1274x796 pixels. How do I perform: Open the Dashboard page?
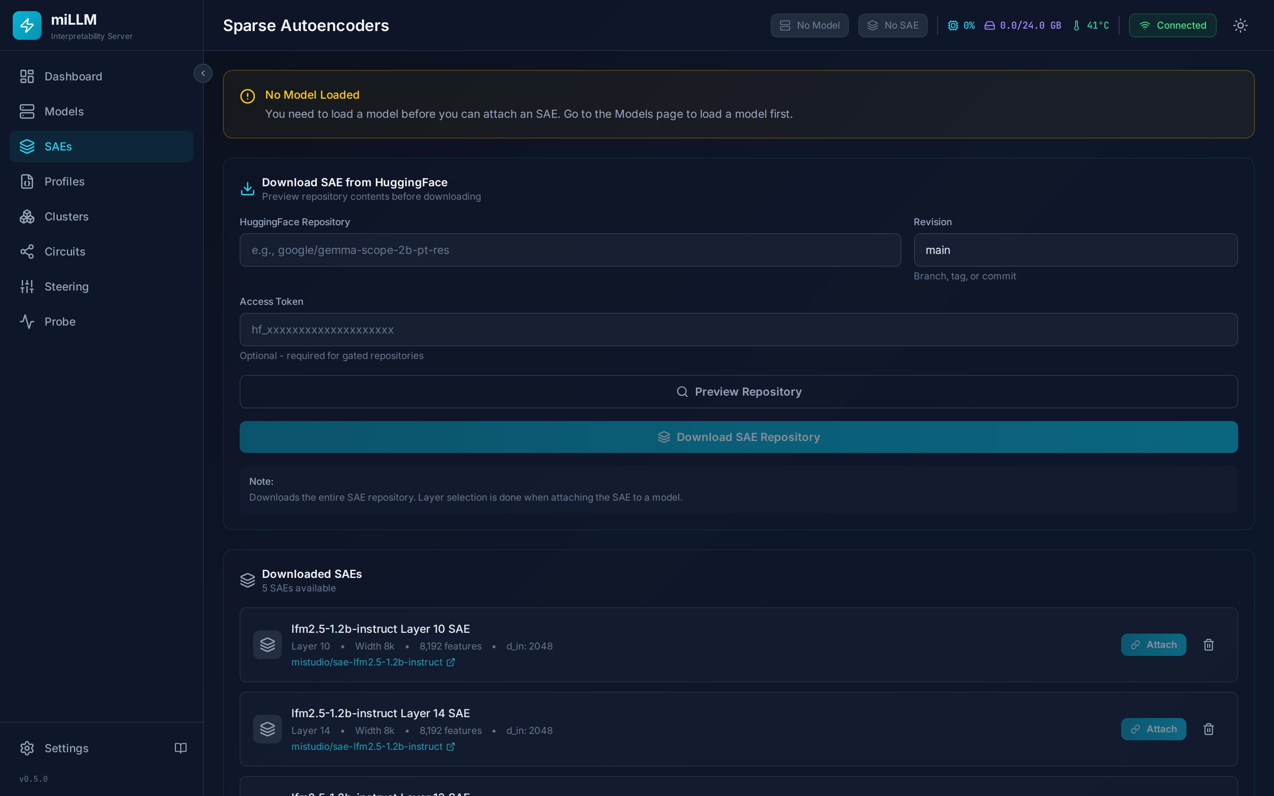(101, 76)
